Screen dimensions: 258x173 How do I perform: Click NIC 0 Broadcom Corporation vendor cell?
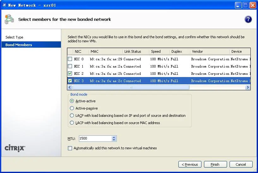pos(210,59)
